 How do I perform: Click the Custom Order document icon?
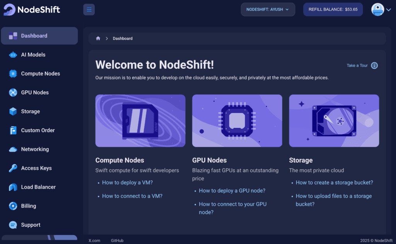13,130
